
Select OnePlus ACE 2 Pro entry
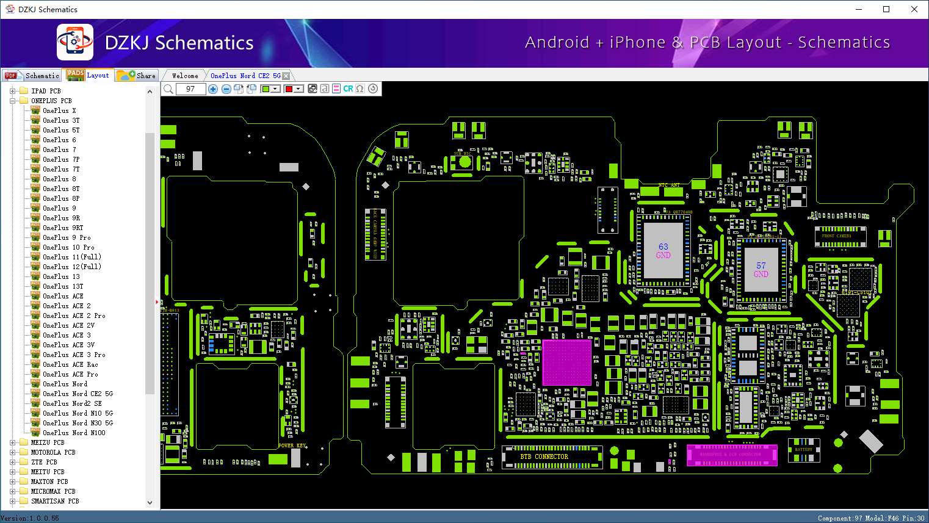click(x=74, y=316)
